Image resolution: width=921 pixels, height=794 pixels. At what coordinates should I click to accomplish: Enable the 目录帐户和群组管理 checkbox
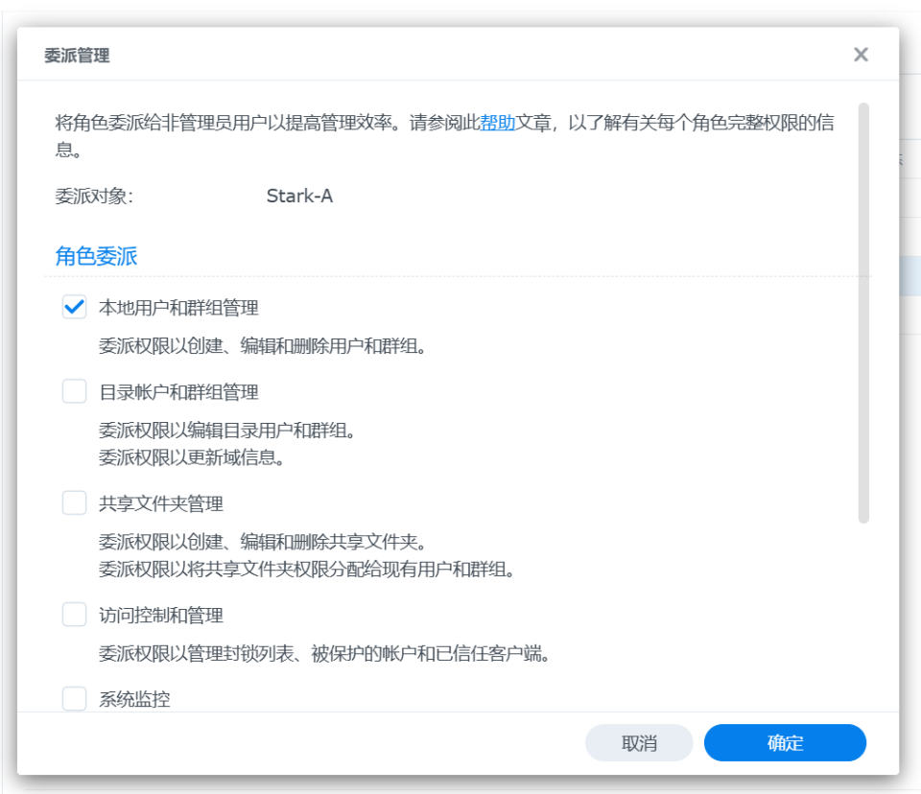tap(74, 391)
